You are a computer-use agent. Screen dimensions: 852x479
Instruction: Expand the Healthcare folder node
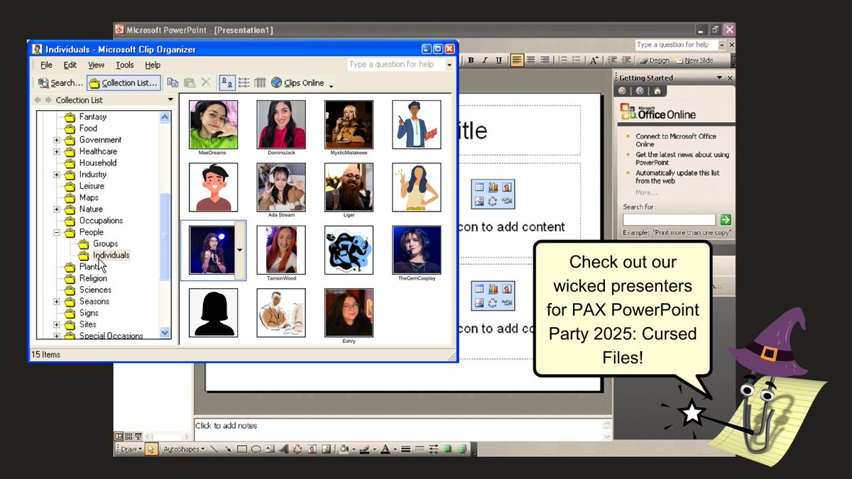tap(57, 151)
